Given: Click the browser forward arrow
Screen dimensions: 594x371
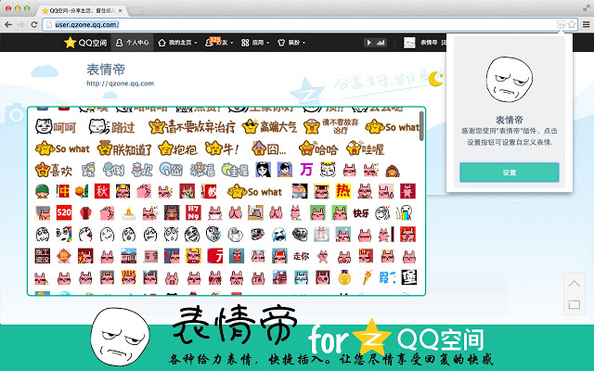Looking at the screenshot, I should click(x=20, y=25).
